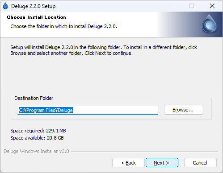Click the "Choose Install Location" heading
This screenshot has height=173, width=223.
[37, 17]
